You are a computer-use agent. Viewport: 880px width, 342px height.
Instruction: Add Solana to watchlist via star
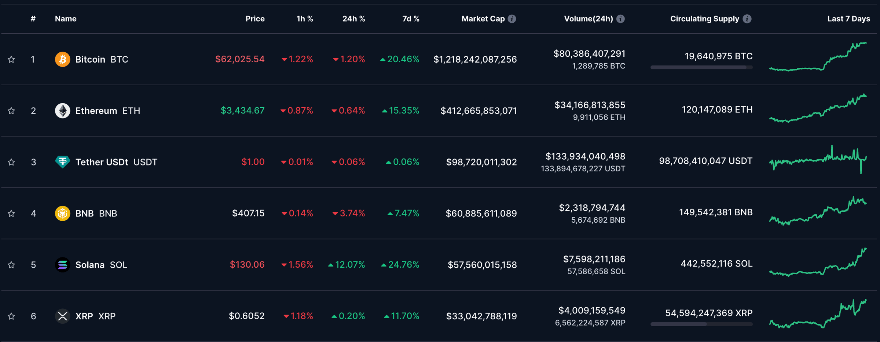point(11,264)
